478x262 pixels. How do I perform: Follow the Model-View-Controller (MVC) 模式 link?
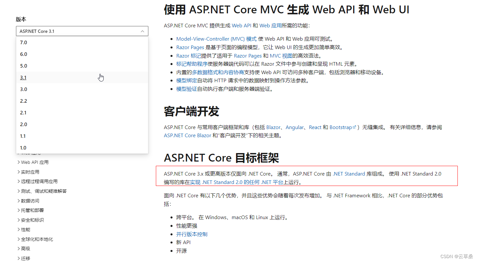pyautogui.click(x=217, y=39)
